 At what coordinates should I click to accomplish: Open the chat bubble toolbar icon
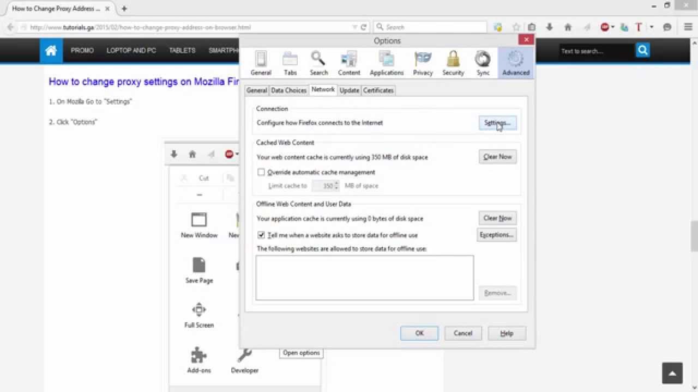point(667,27)
